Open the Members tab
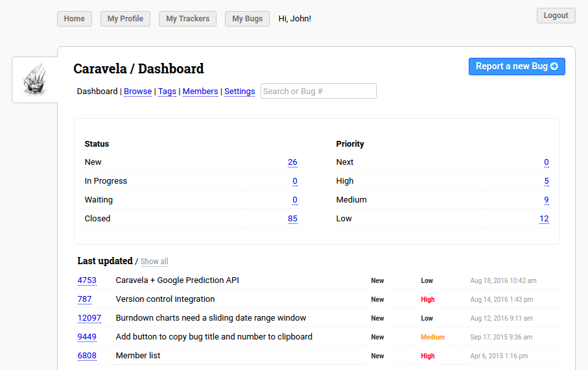This screenshot has width=588, height=370. point(200,92)
